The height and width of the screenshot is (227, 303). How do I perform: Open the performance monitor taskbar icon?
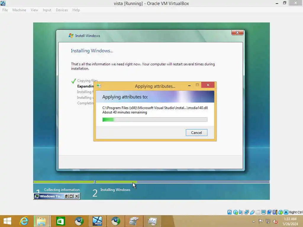[152, 221]
